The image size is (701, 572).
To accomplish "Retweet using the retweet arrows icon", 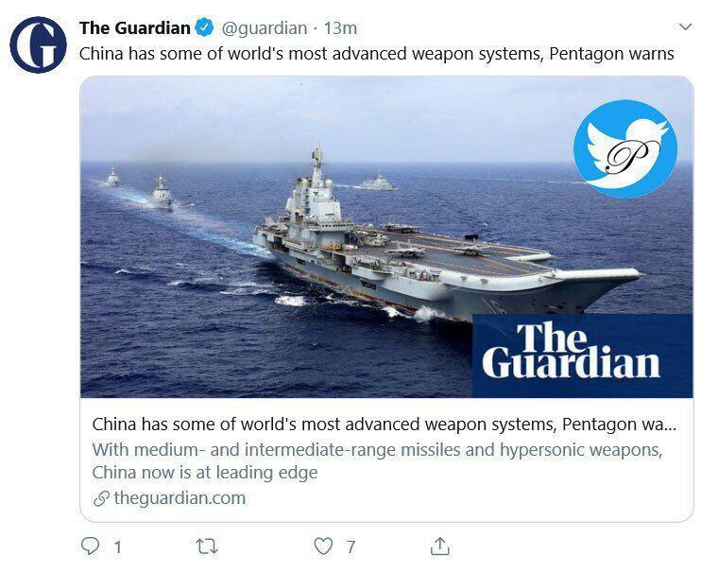I will pos(207,546).
